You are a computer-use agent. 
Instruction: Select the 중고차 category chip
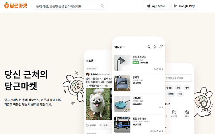171,94
